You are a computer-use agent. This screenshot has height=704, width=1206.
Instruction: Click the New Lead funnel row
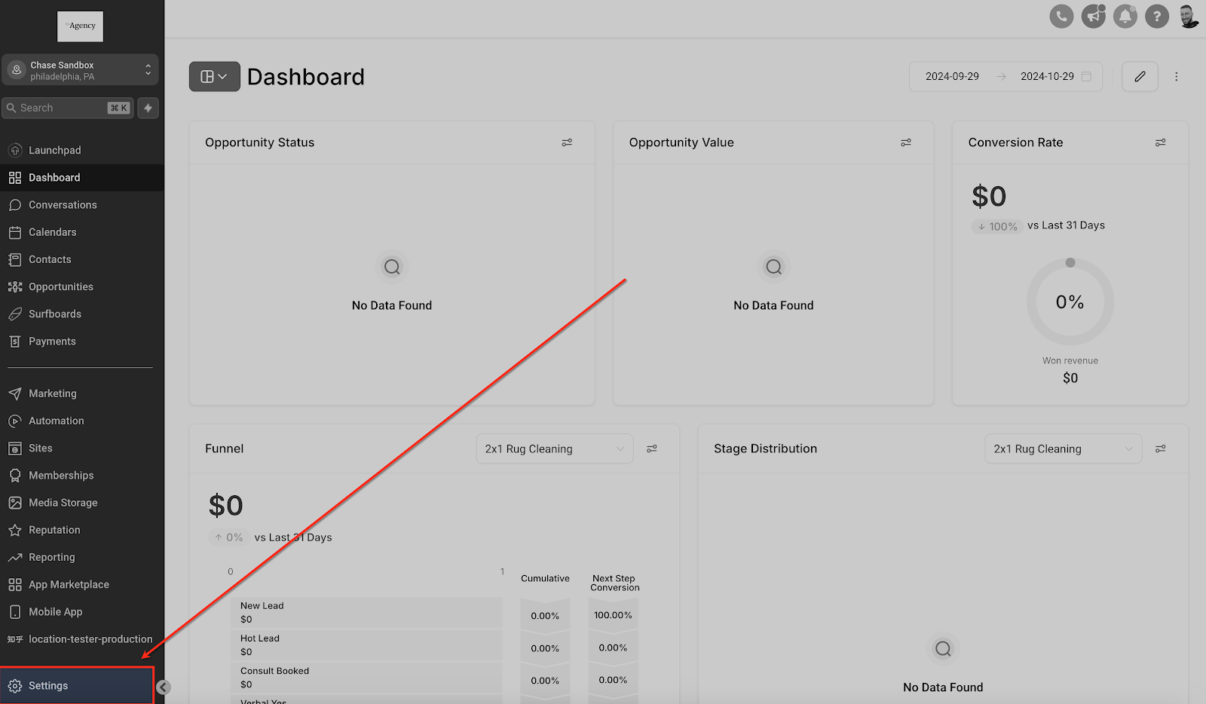tap(366, 612)
